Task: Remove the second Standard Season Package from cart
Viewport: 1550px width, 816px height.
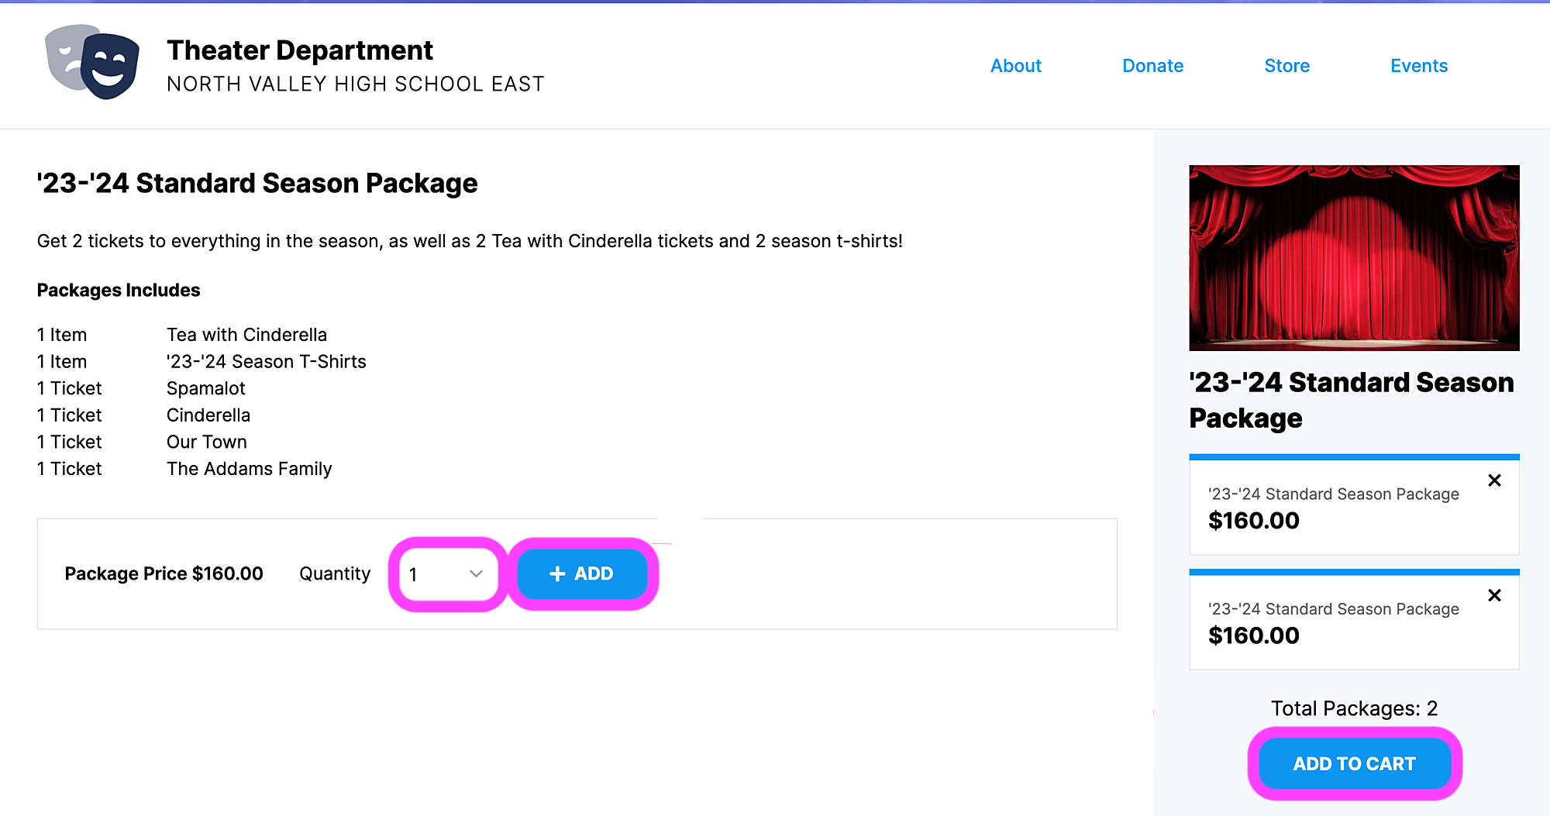Action: pos(1495,595)
